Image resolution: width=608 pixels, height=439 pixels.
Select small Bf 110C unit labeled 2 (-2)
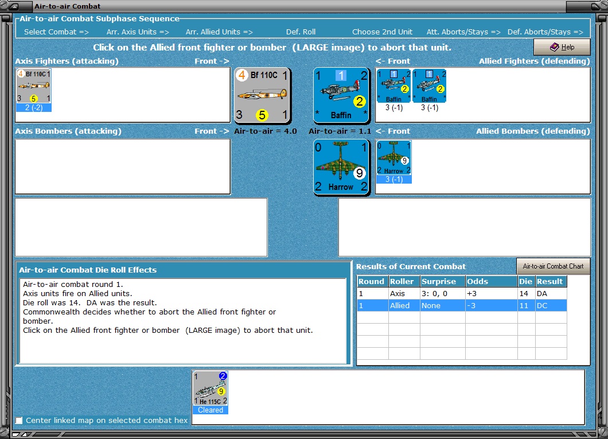coord(34,90)
